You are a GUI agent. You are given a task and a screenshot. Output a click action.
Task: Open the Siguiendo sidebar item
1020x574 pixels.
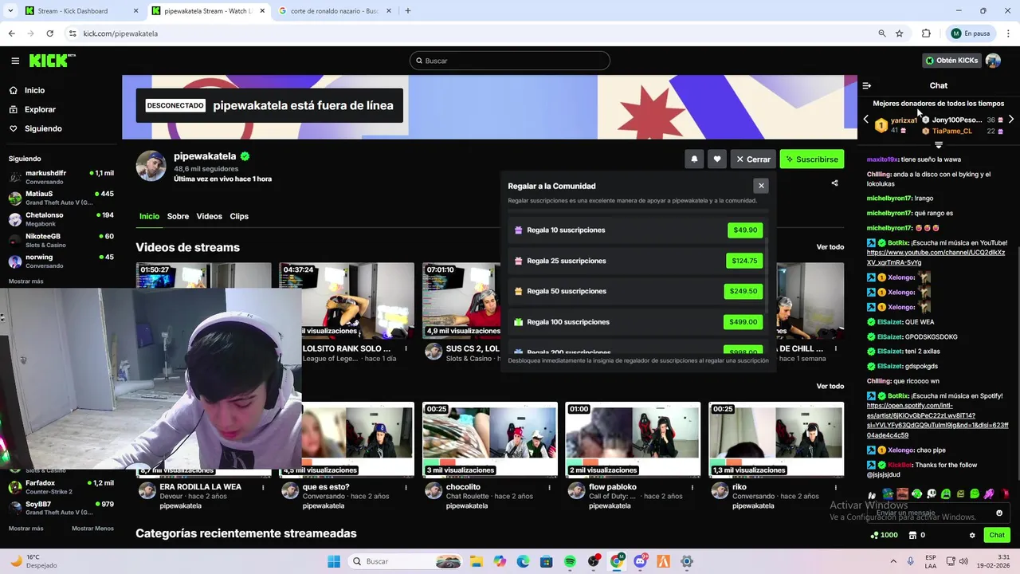[x=43, y=128]
